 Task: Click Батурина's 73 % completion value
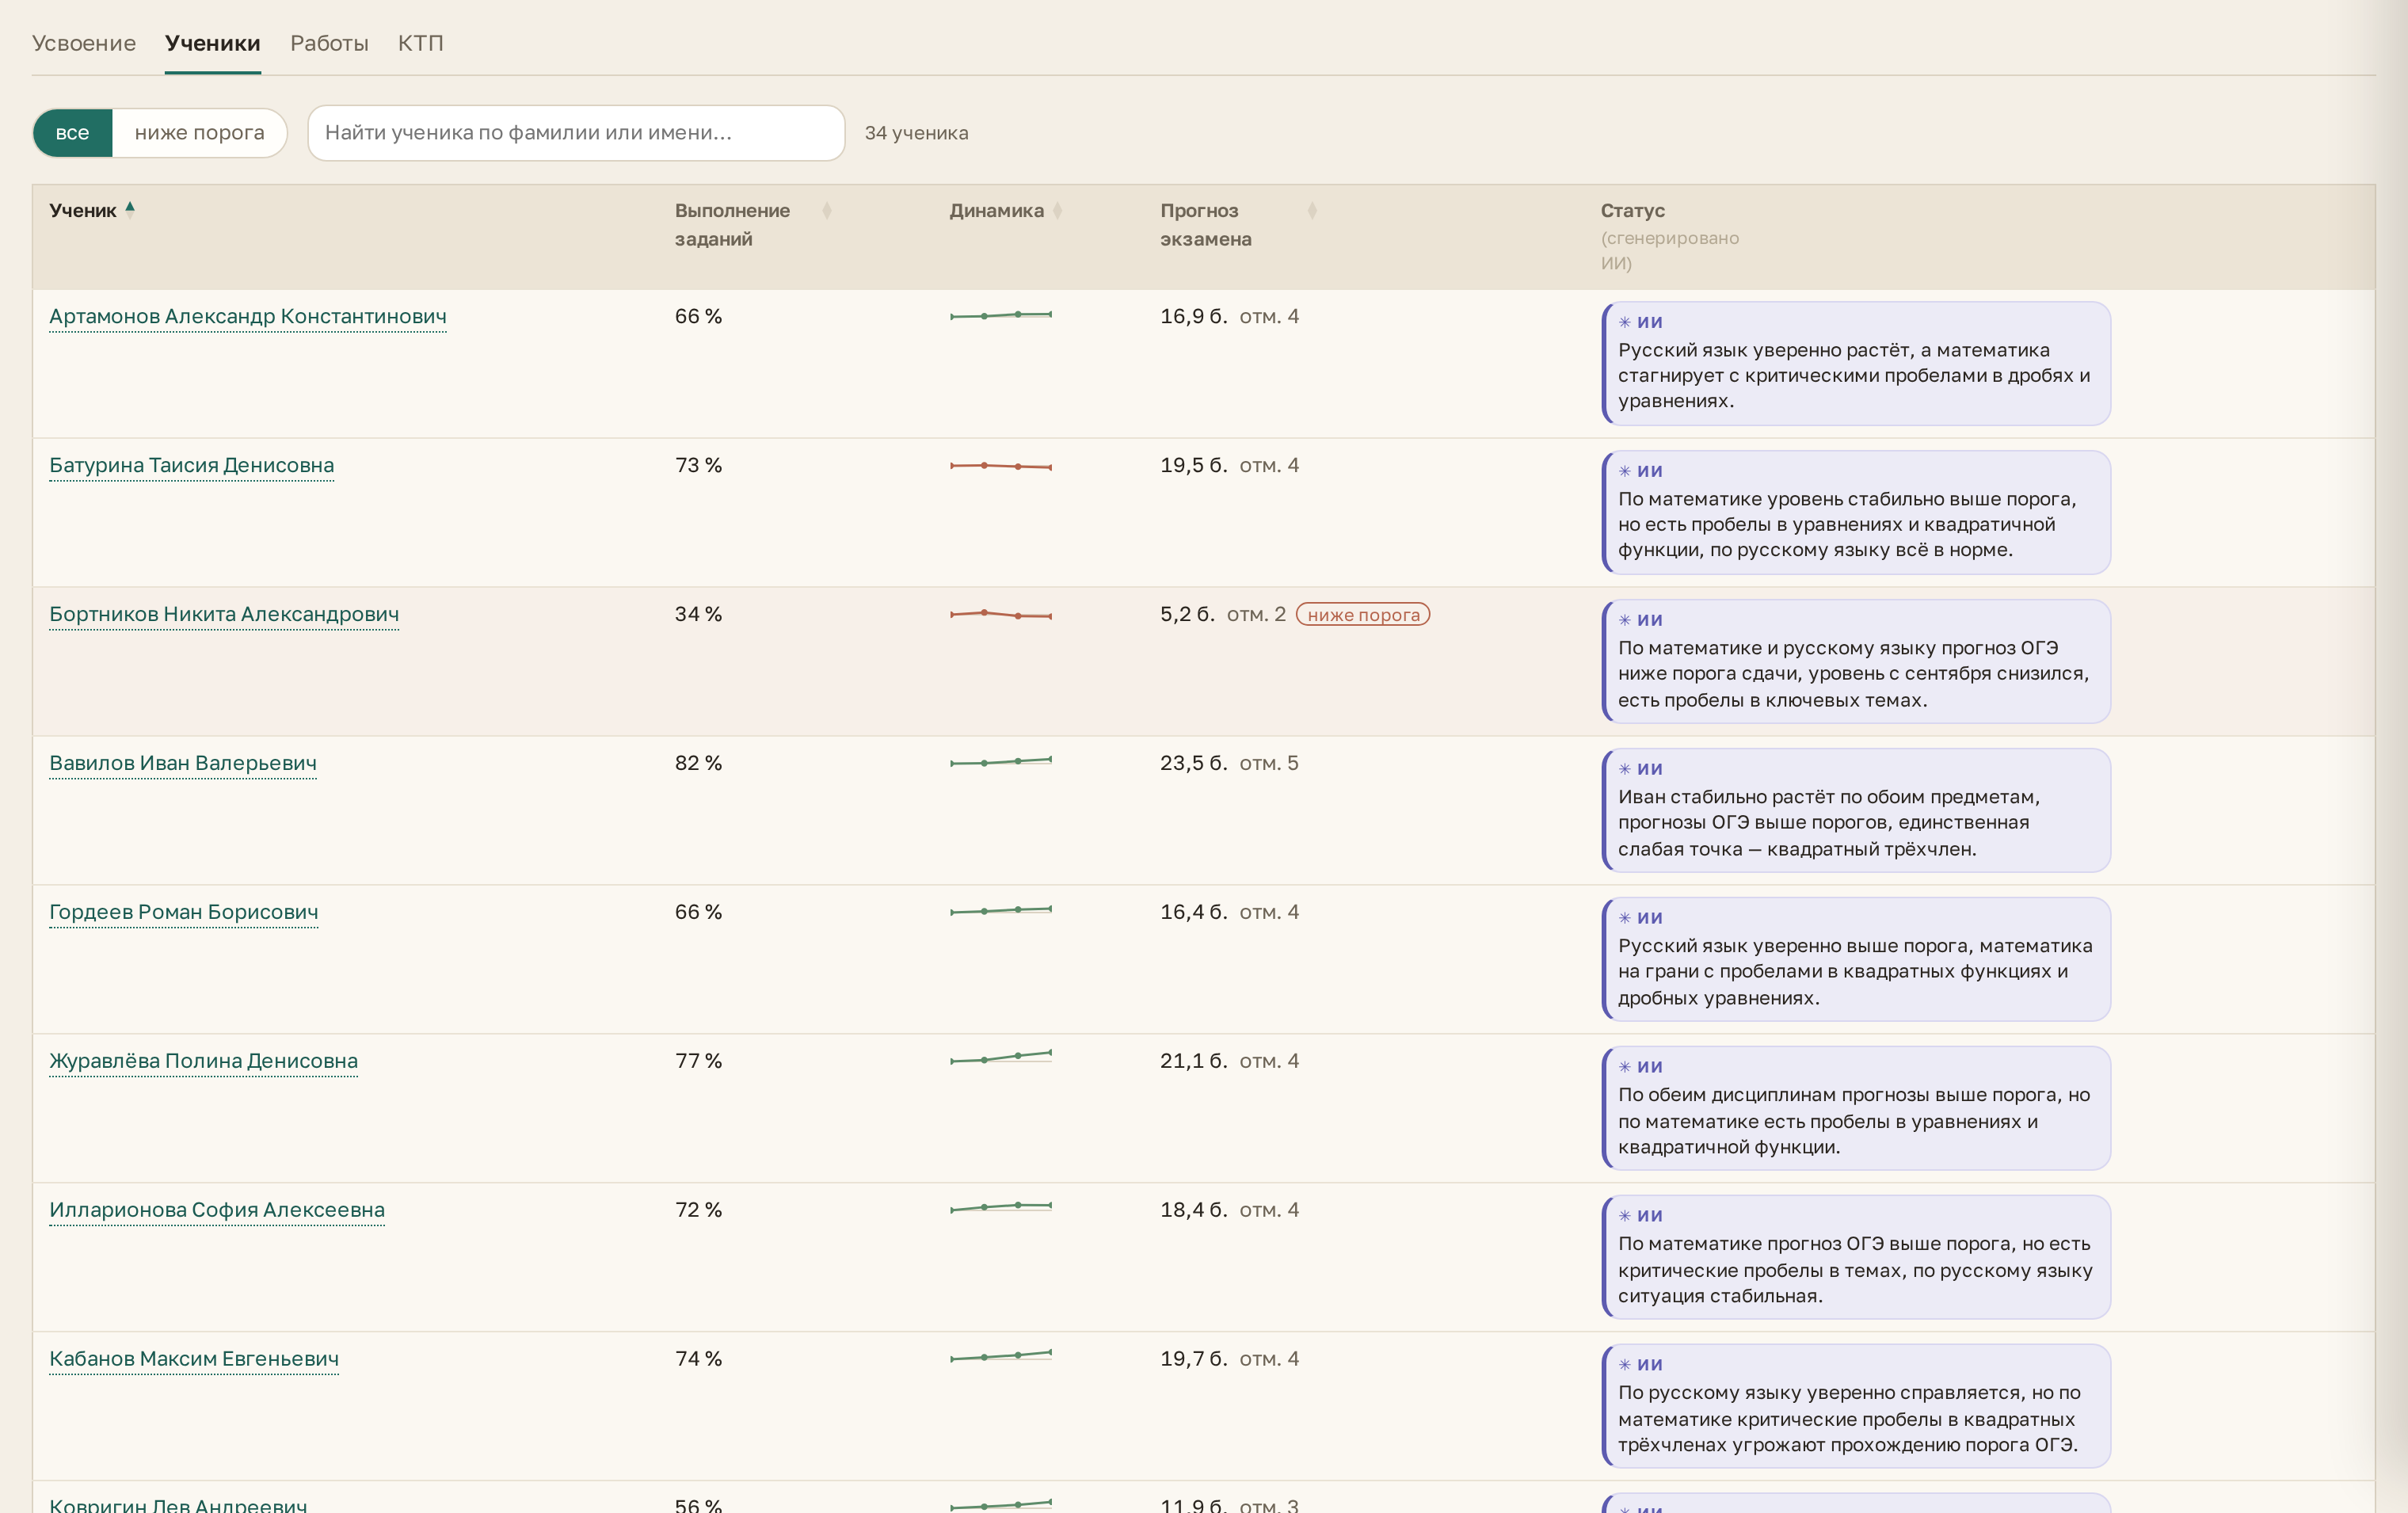[x=698, y=466]
